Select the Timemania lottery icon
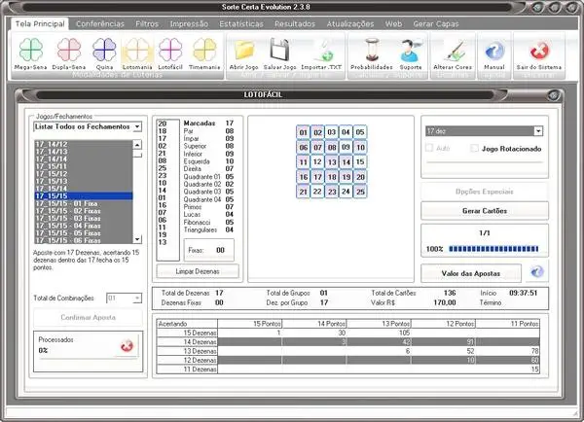Image resolution: width=584 pixels, height=422 pixels. (x=204, y=50)
